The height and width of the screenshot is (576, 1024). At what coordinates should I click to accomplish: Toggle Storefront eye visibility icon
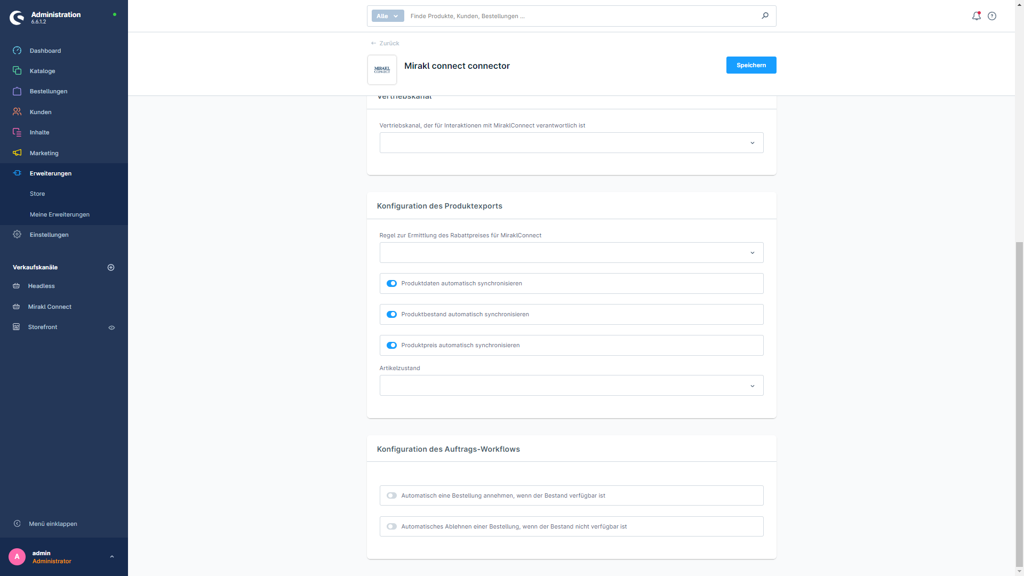pyautogui.click(x=112, y=327)
